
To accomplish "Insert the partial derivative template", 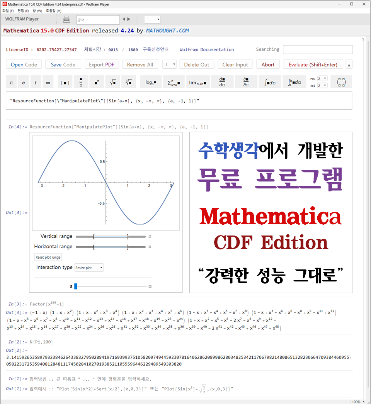I will 246,82.
